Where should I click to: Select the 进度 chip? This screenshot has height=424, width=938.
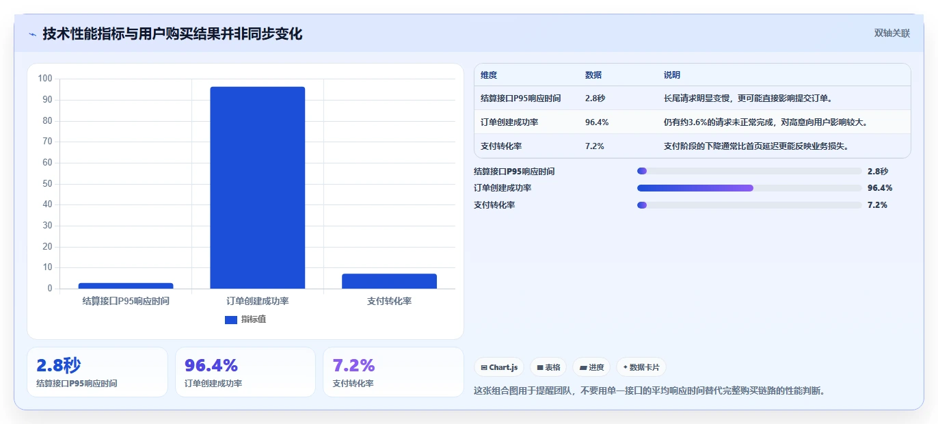[591, 367]
